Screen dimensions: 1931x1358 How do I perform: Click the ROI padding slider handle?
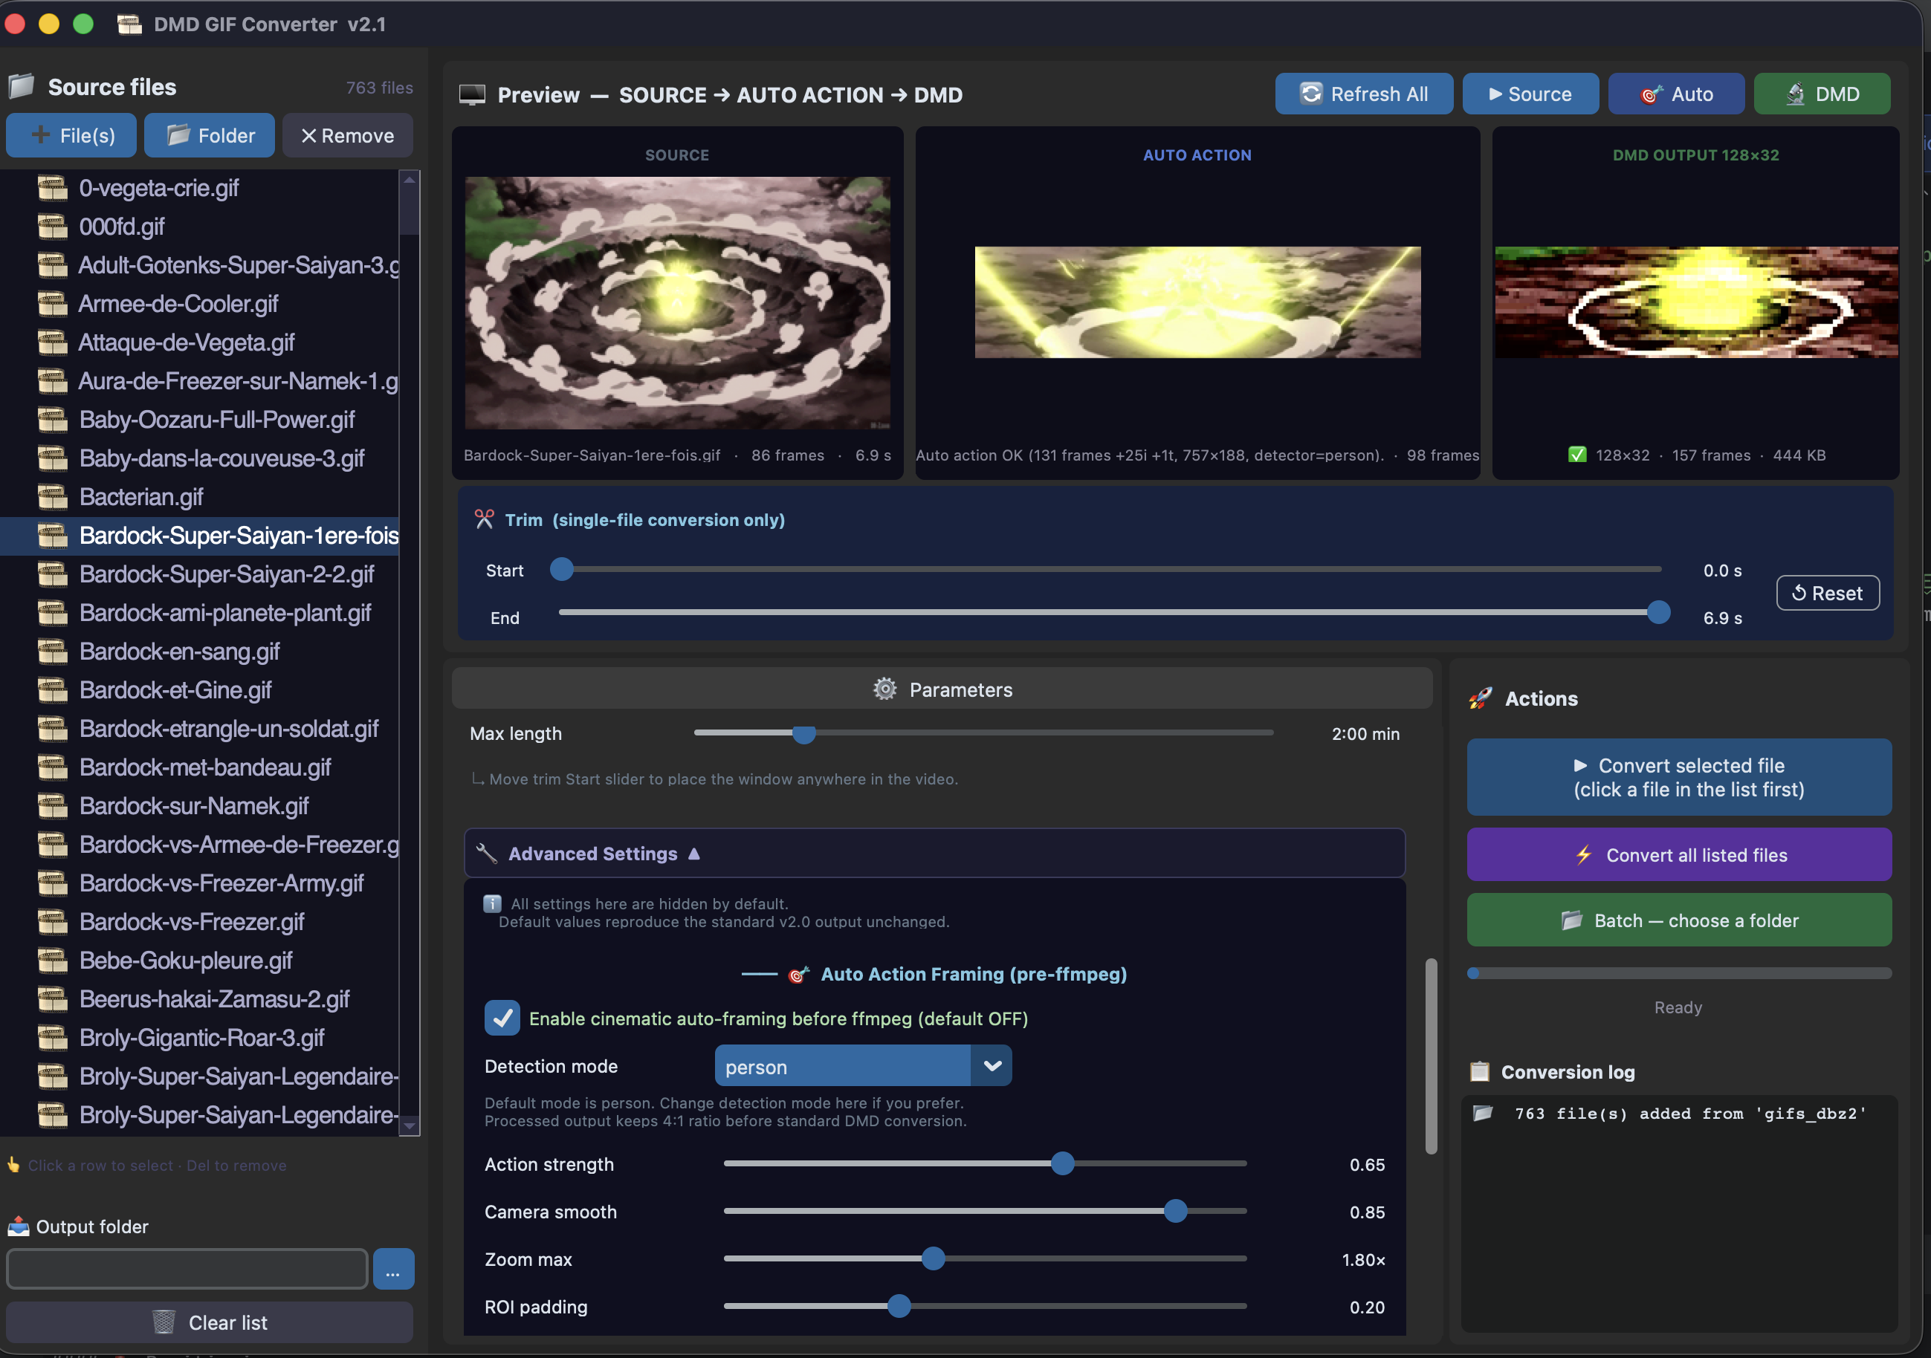(899, 1306)
